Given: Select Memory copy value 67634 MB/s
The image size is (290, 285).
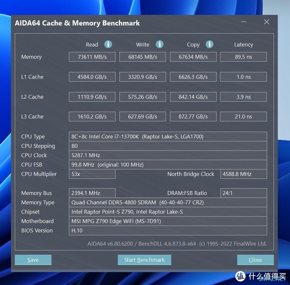Looking at the screenshot, I should click(x=193, y=57).
